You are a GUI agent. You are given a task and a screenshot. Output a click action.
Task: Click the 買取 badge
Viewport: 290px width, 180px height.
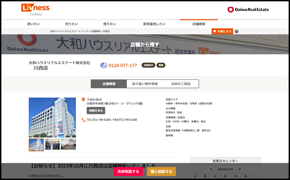coord(161,65)
